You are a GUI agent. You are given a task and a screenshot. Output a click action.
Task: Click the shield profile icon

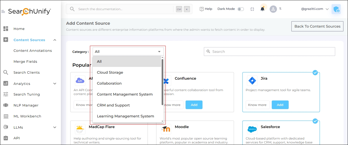coord(336,9)
